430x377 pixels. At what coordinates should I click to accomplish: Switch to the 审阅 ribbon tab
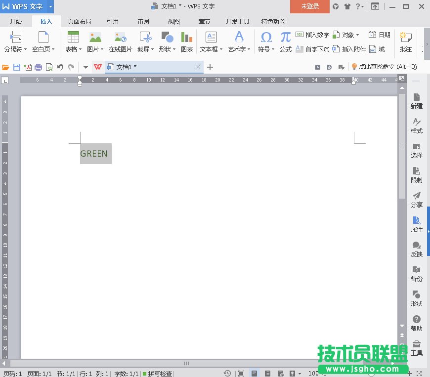pyautogui.click(x=143, y=22)
